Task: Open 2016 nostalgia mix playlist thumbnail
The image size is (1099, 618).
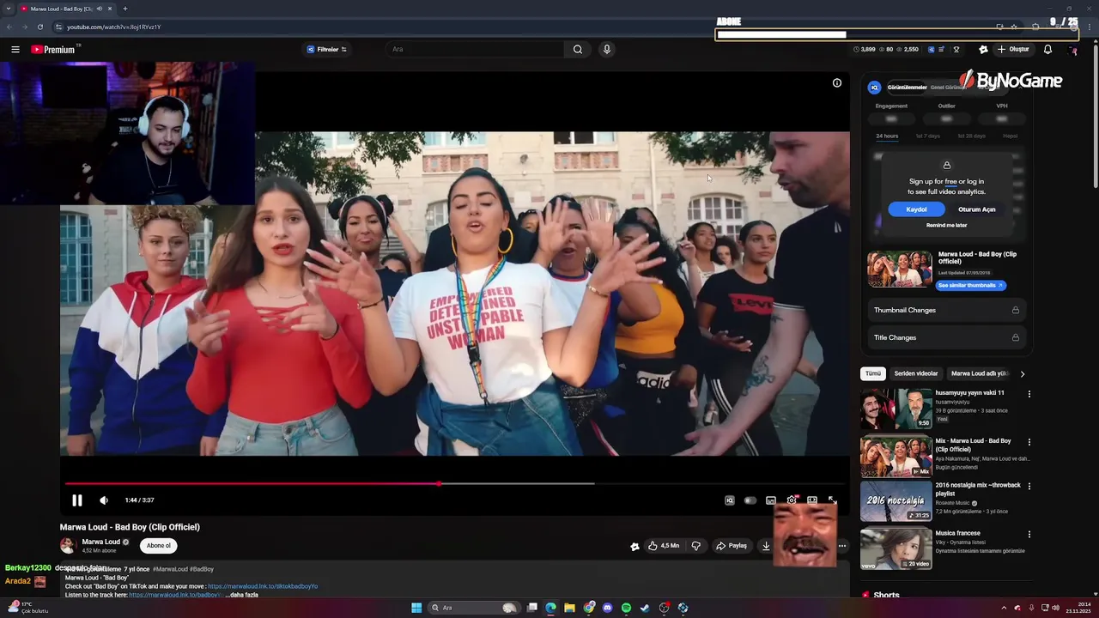Action: [x=896, y=501]
